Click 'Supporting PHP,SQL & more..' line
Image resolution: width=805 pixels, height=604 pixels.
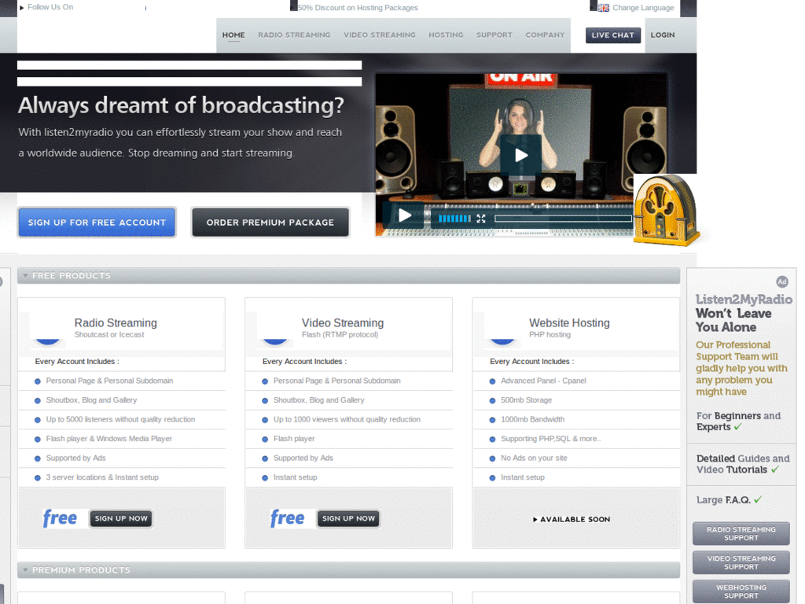[x=551, y=439]
